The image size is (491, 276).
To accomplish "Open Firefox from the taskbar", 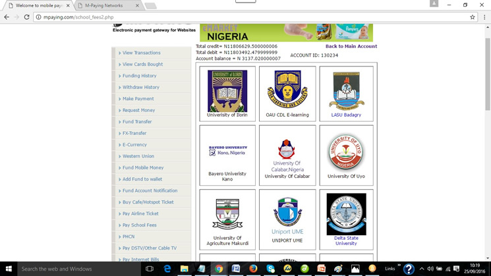I will 253,269.
